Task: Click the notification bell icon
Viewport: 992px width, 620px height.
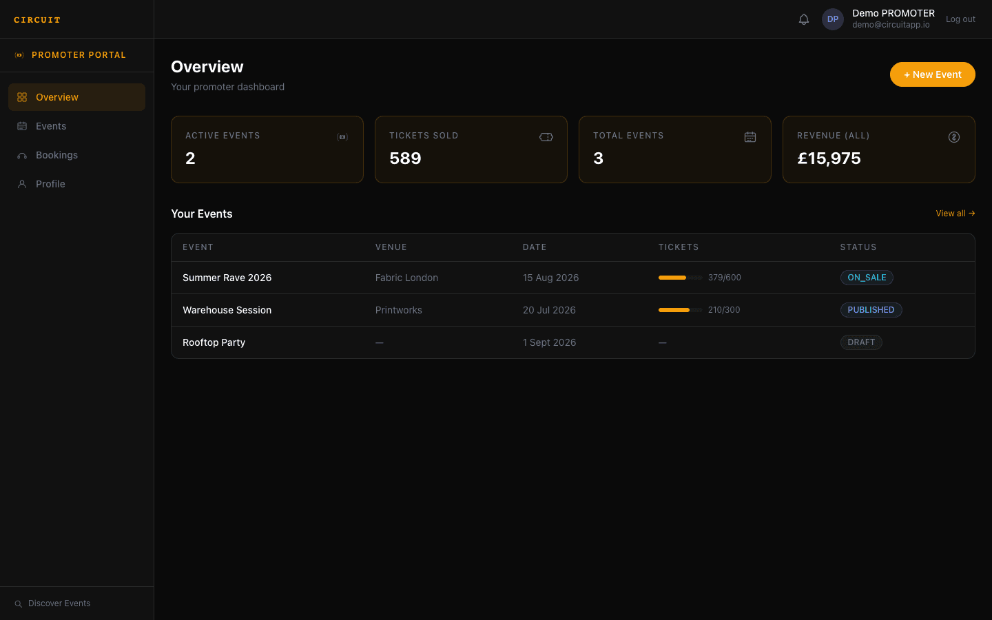Action: click(804, 19)
